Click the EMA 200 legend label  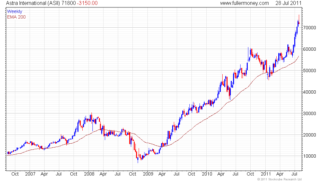(x=17, y=17)
